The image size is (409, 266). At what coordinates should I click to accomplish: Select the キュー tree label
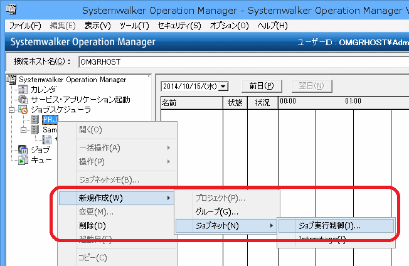pos(41,159)
